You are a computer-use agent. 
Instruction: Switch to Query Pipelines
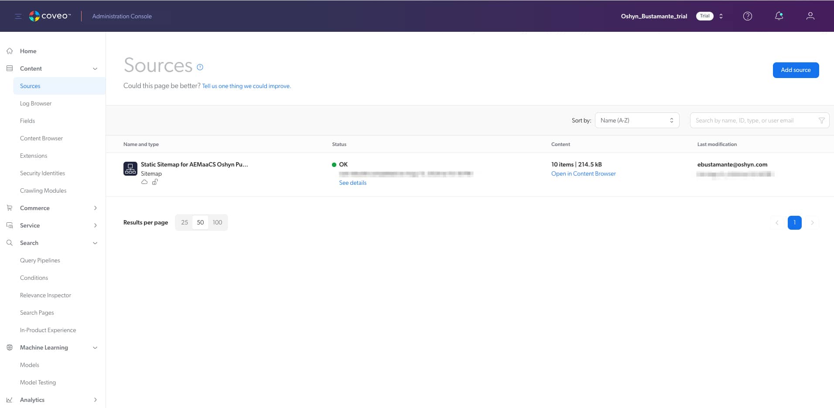coord(40,260)
